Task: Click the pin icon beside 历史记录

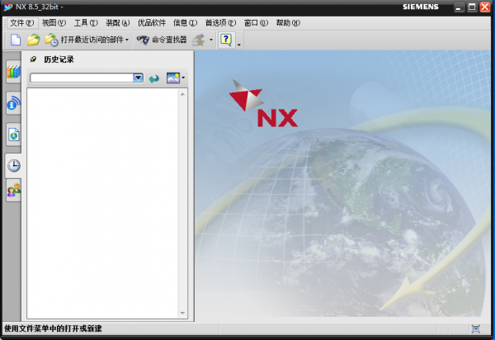Action: [33, 59]
